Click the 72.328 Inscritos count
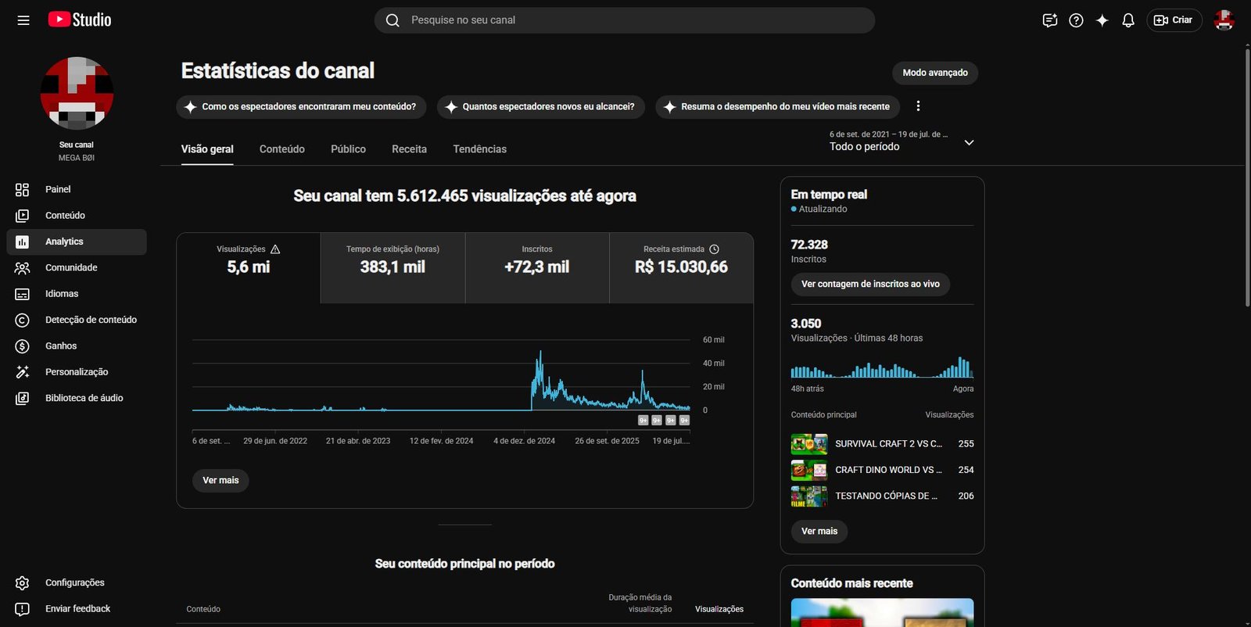The height and width of the screenshot is (627, 1251). coord(809,245)
